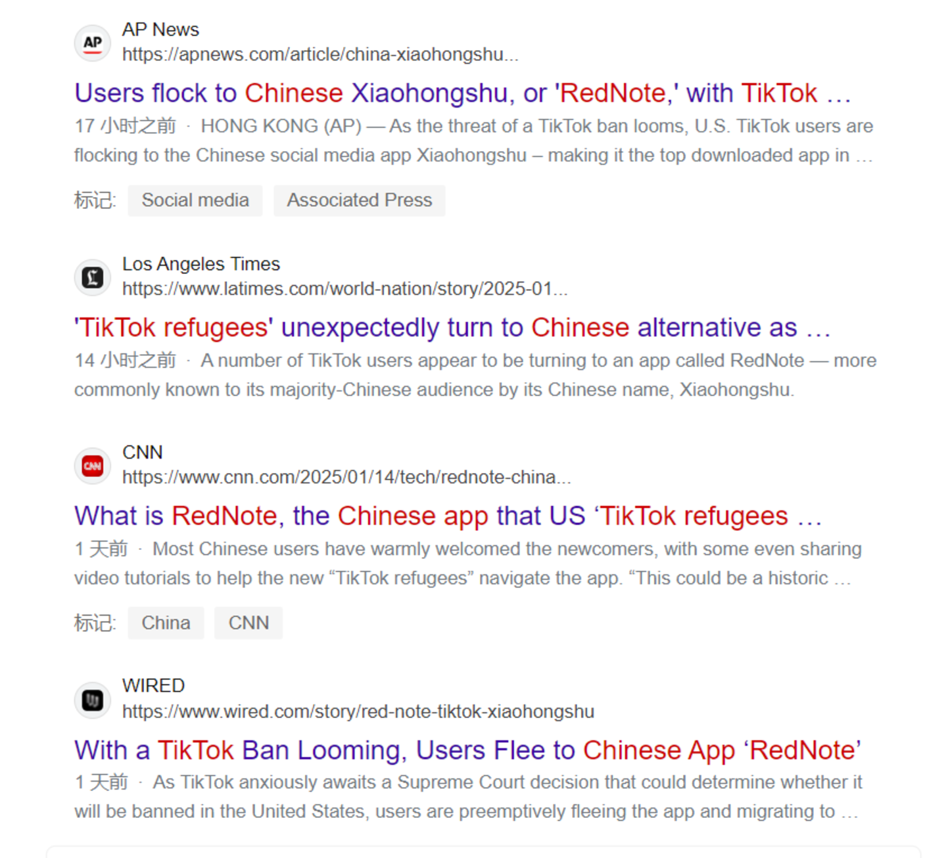Open the 'TikTok refugees' unexpectedly turn headline
Image resolution: width=946 pixels, height=858 pixels.
click(452, 328)
